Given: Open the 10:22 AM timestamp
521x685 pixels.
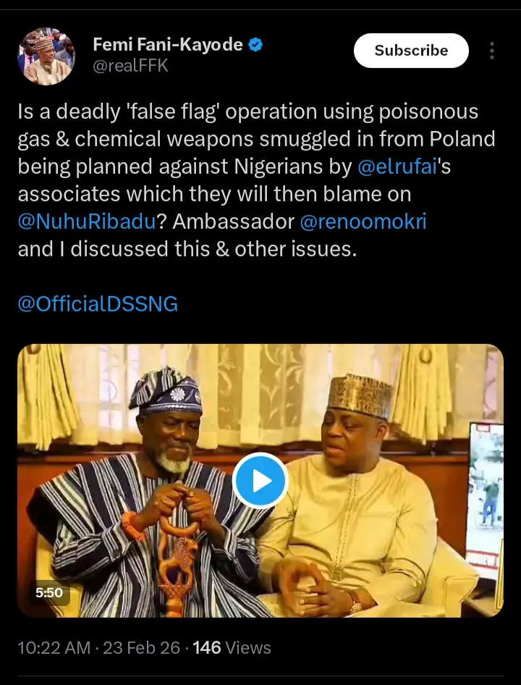Looking at the screenshot, I should tap(54, 647).
